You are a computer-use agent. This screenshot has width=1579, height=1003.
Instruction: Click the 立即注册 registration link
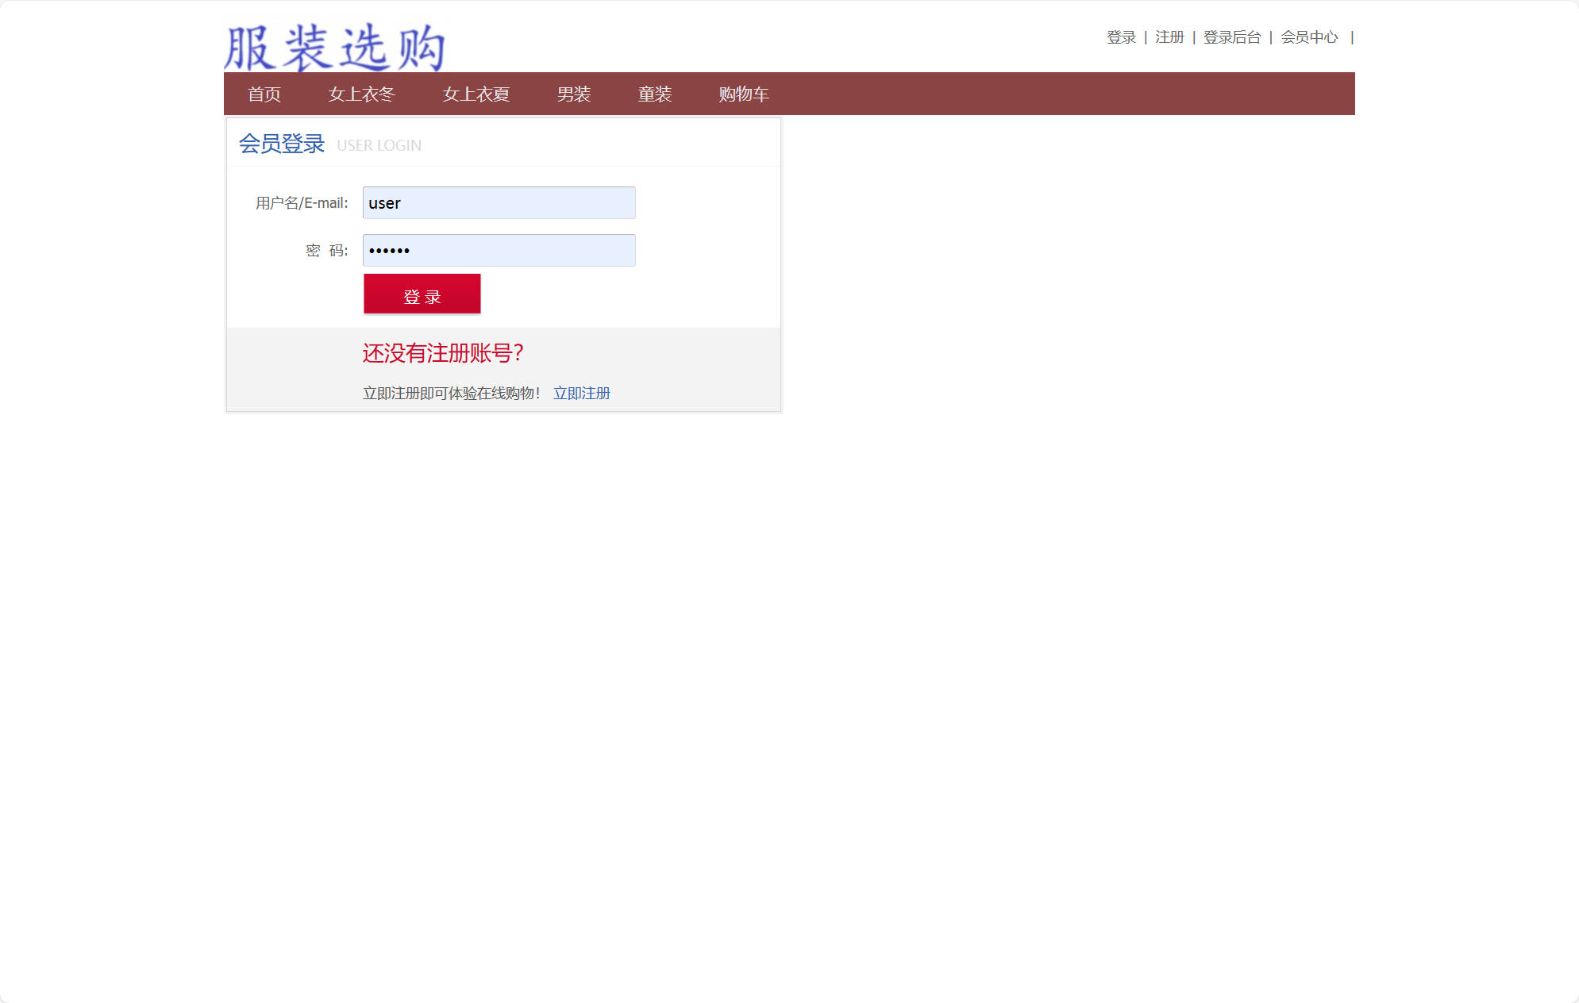coord(582,393)
